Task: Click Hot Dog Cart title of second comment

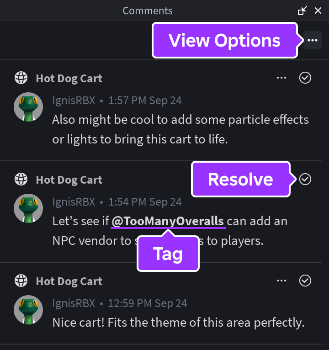Action: click(x=69, y=180)
